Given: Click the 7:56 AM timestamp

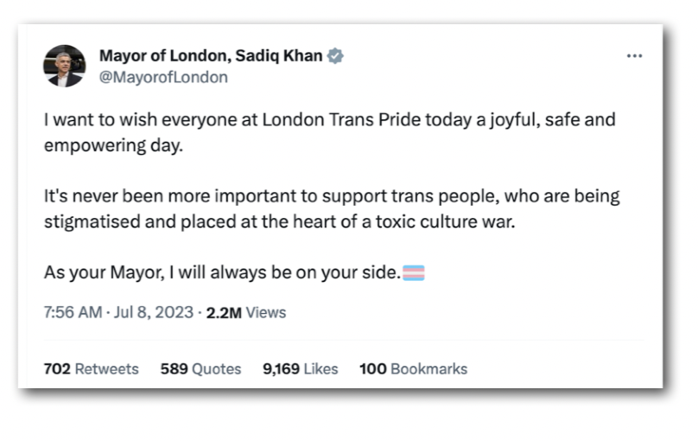Looking at the screenshot, I should point(73,312).
